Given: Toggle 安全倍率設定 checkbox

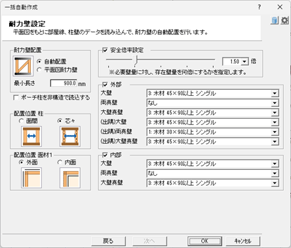Looking at the screenshot, I should [105, 51].
